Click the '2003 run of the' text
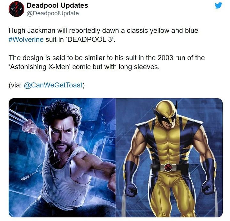 181,58
